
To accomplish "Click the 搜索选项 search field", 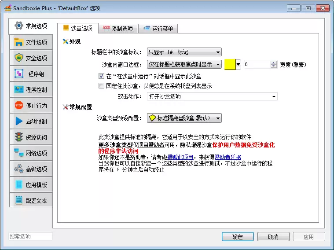I will point(30,236).
